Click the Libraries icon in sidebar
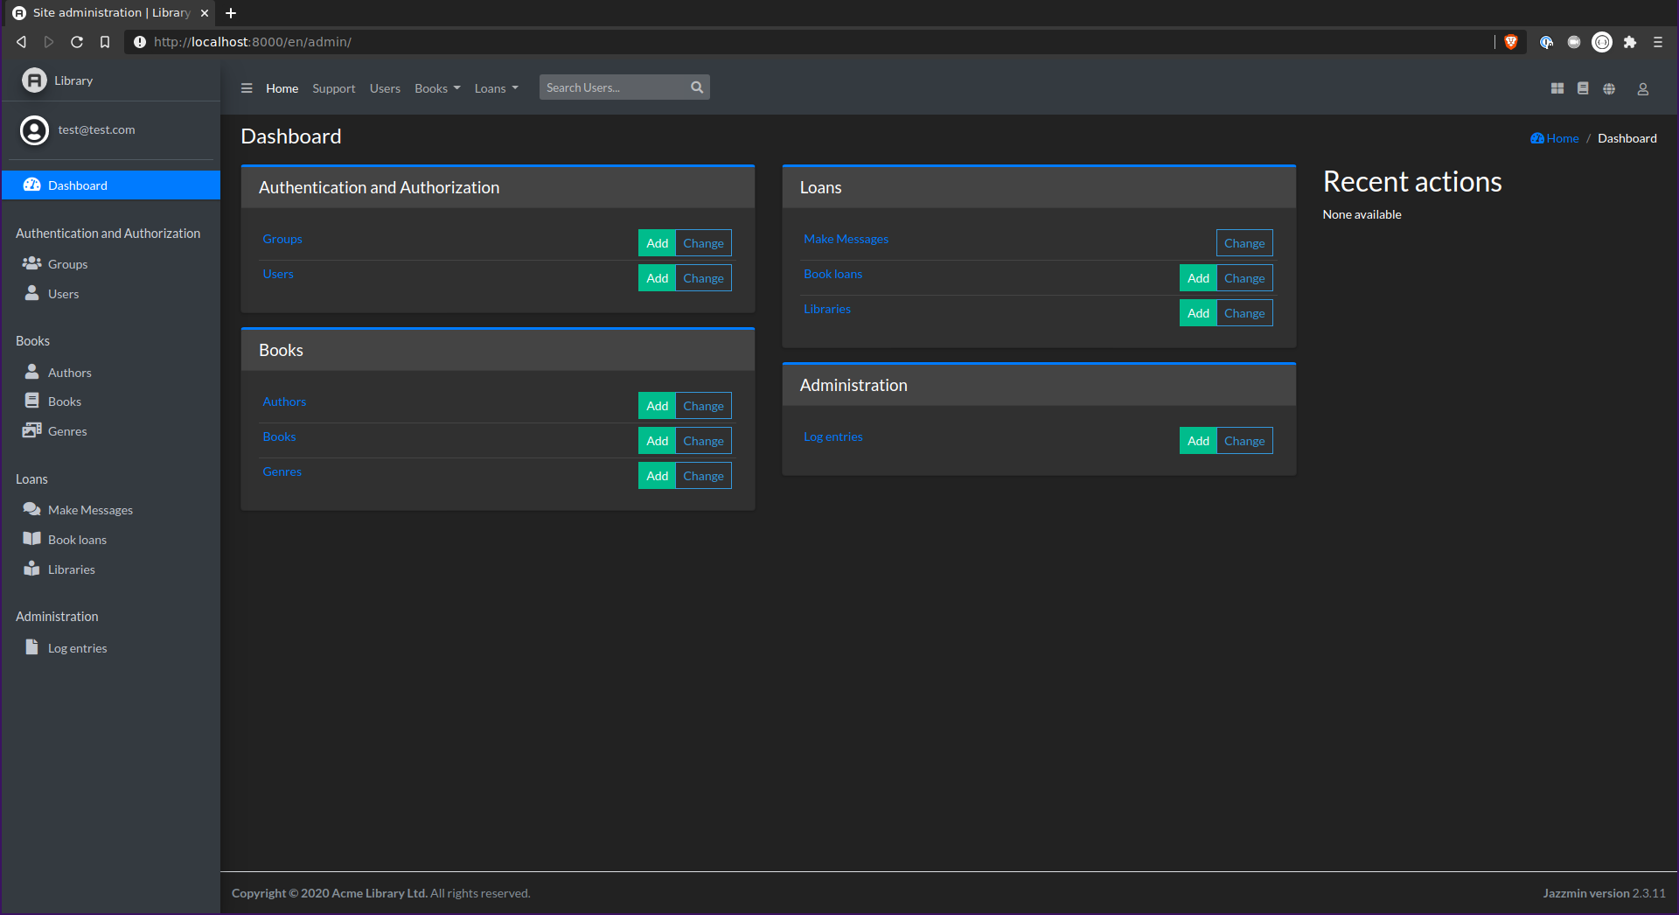The image size is (1679, 915). (x=32, y=569)
